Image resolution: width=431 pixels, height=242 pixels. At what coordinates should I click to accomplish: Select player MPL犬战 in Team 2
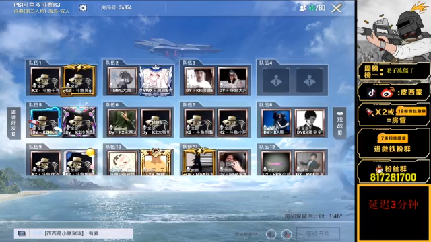(123, 81)
